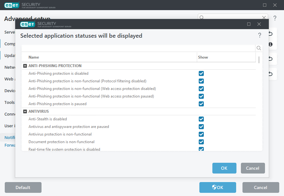Open help via the question mark icon in dialog
Image resolution: width=284 pixels, height=196 pixels.
tap(260, 35)
